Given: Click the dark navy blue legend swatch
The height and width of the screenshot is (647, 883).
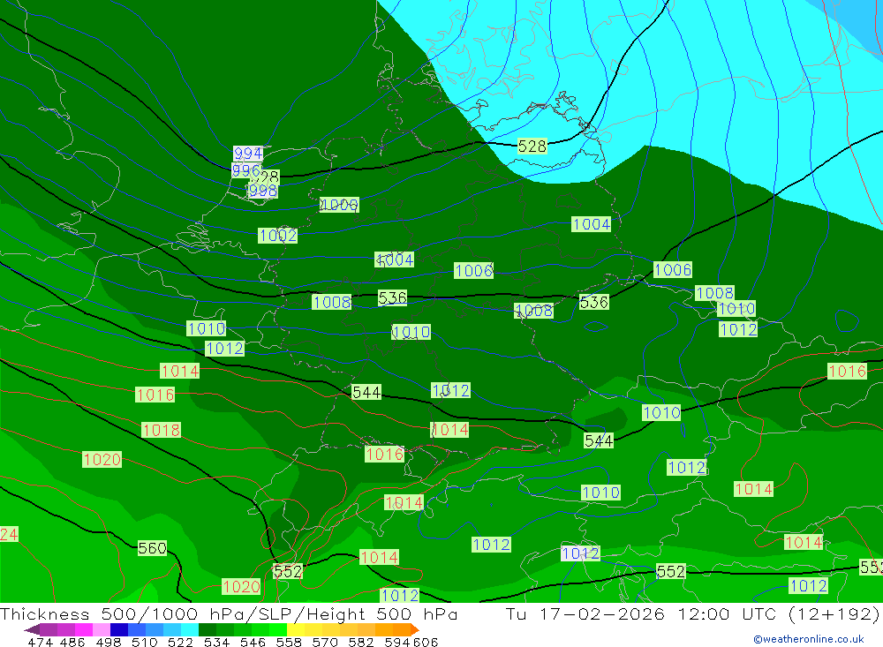Looking at the screenshot, I should (x=117, y=629).
